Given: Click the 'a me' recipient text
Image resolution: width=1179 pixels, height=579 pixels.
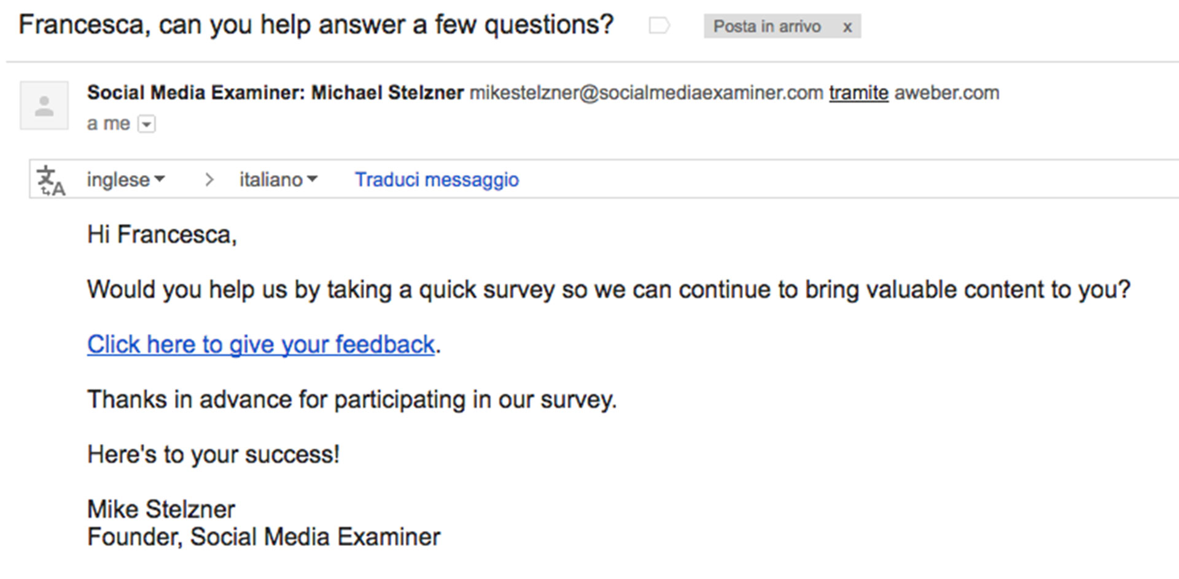Looking at the screenshot, I should [109, 123].
